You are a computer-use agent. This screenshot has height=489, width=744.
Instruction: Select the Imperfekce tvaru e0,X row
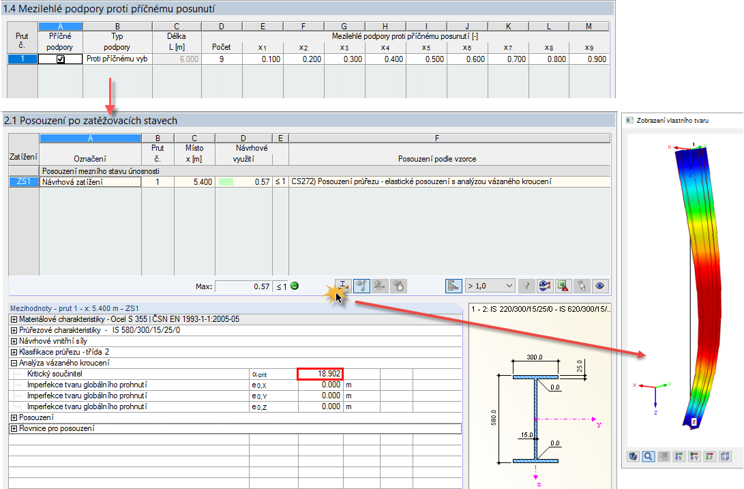pos(235,385)
